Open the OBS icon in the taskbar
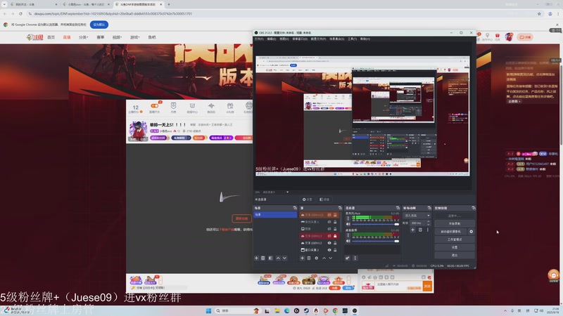The width and height of the screenshot is (563, 316). [355, 310]
